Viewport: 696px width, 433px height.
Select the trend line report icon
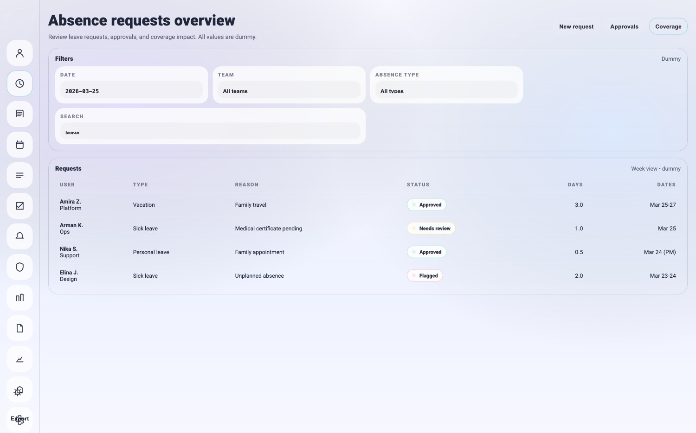pos(19,359)
